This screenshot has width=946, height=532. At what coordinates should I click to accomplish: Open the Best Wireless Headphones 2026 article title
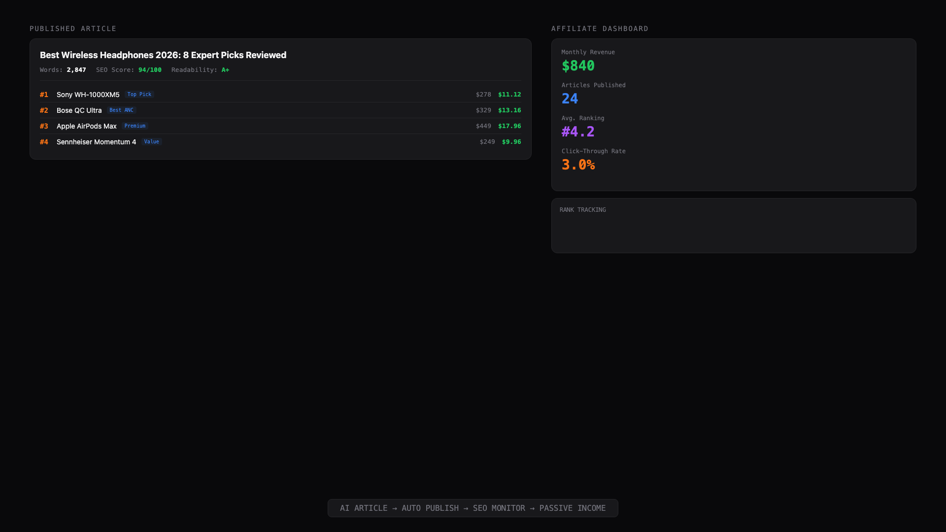click(163, 55)
